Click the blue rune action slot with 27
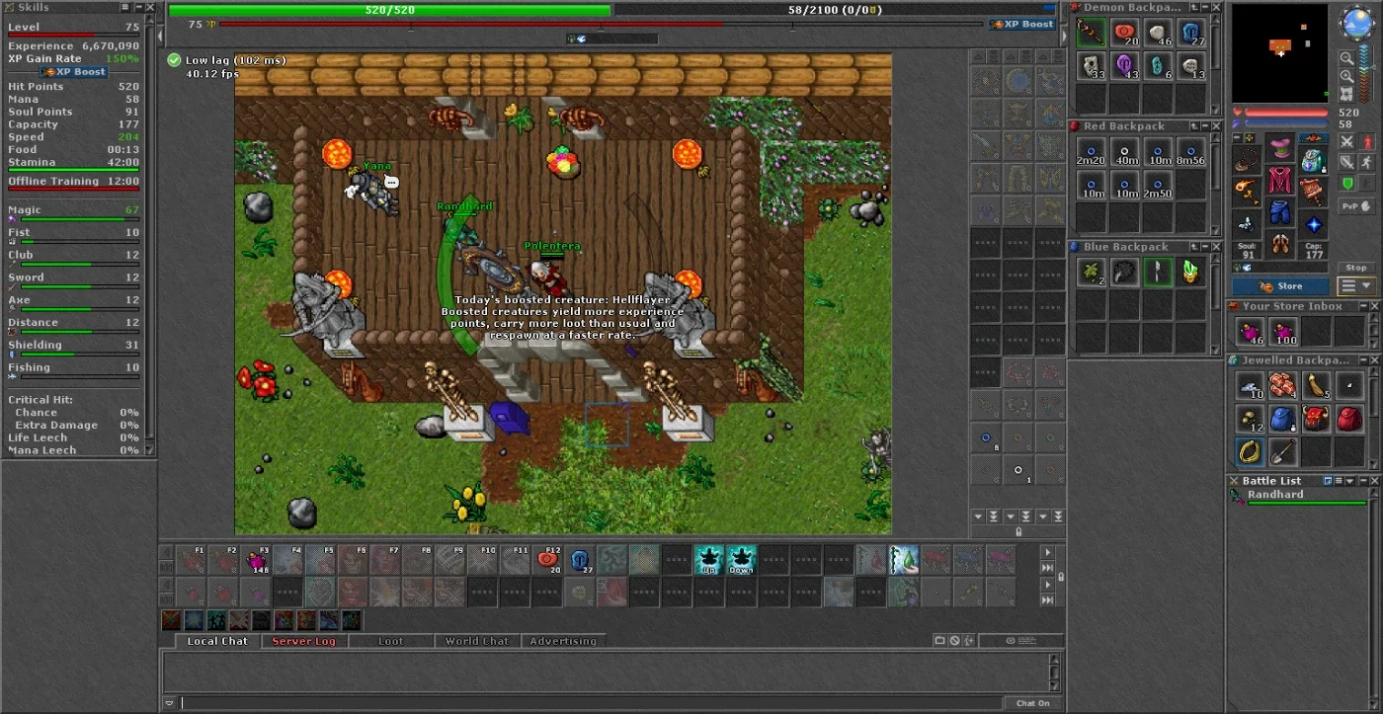Screen dimensions: 1383x714 [x=580, y=560]
